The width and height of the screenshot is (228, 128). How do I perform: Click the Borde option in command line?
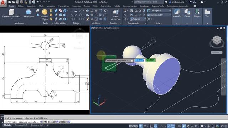[x=44, y=122]
